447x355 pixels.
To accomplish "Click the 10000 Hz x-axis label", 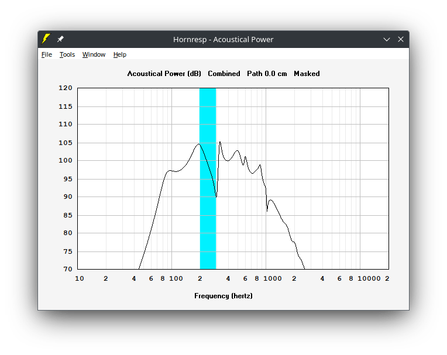I will click(369, 278).
